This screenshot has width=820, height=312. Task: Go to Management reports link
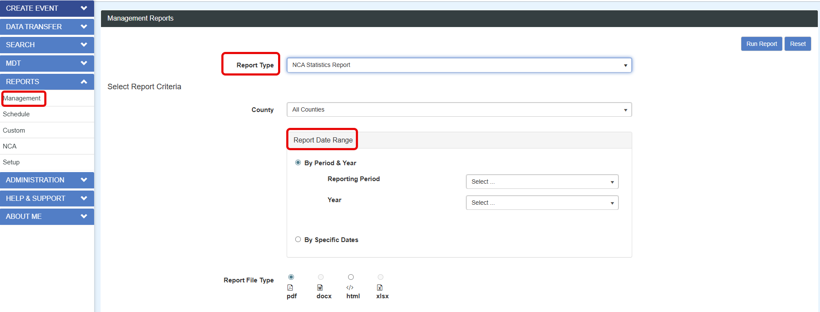pos(22,98)
